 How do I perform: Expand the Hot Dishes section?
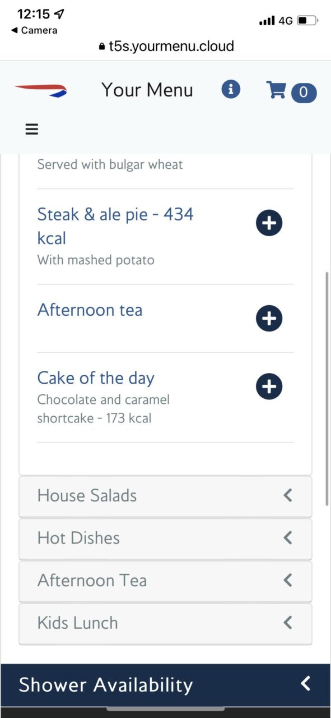[165, 538]
